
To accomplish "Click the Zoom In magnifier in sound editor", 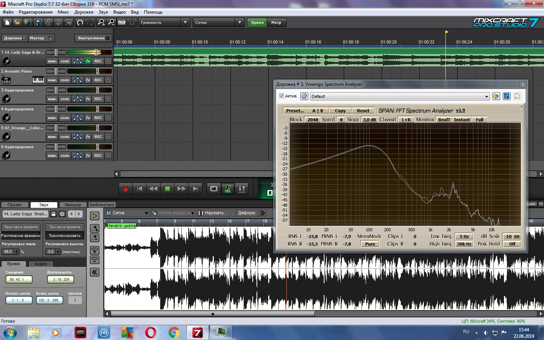I will [94, 228].
